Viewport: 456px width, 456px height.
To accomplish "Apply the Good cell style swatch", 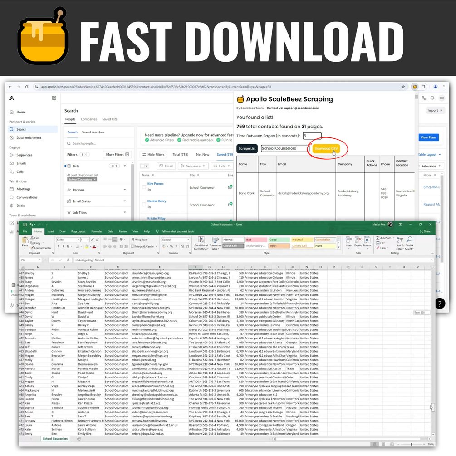I will [279, 240].
